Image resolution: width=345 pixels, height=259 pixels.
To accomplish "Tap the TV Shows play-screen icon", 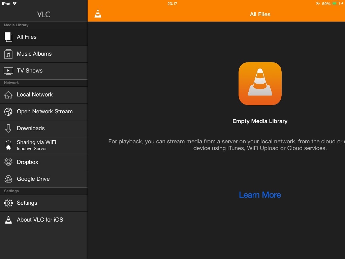I will coord(8,71).
